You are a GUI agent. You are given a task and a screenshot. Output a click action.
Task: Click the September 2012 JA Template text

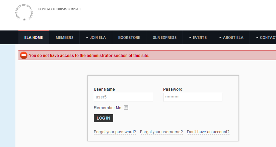60,9
